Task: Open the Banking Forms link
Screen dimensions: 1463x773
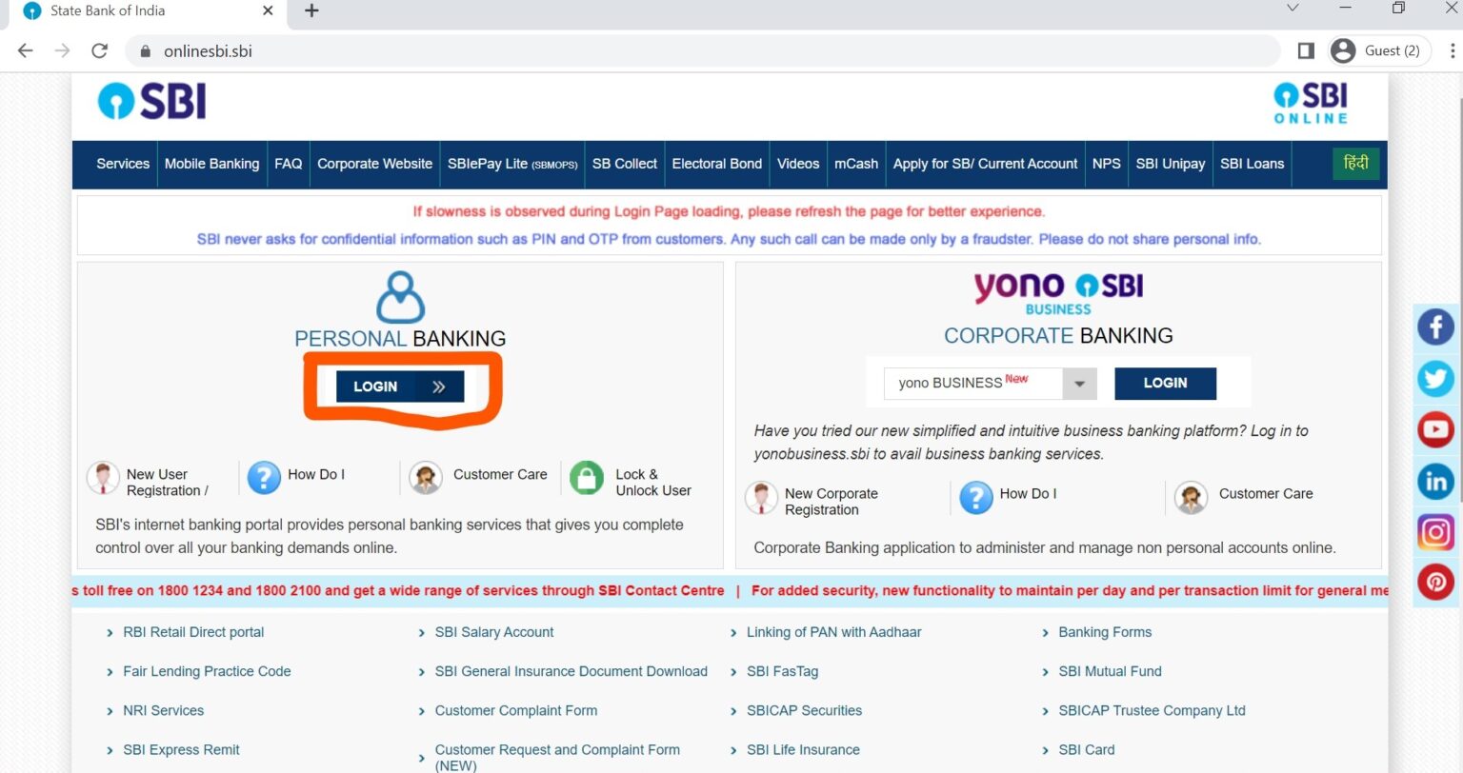Action: pyautogui.click(x=1105, y=632)
